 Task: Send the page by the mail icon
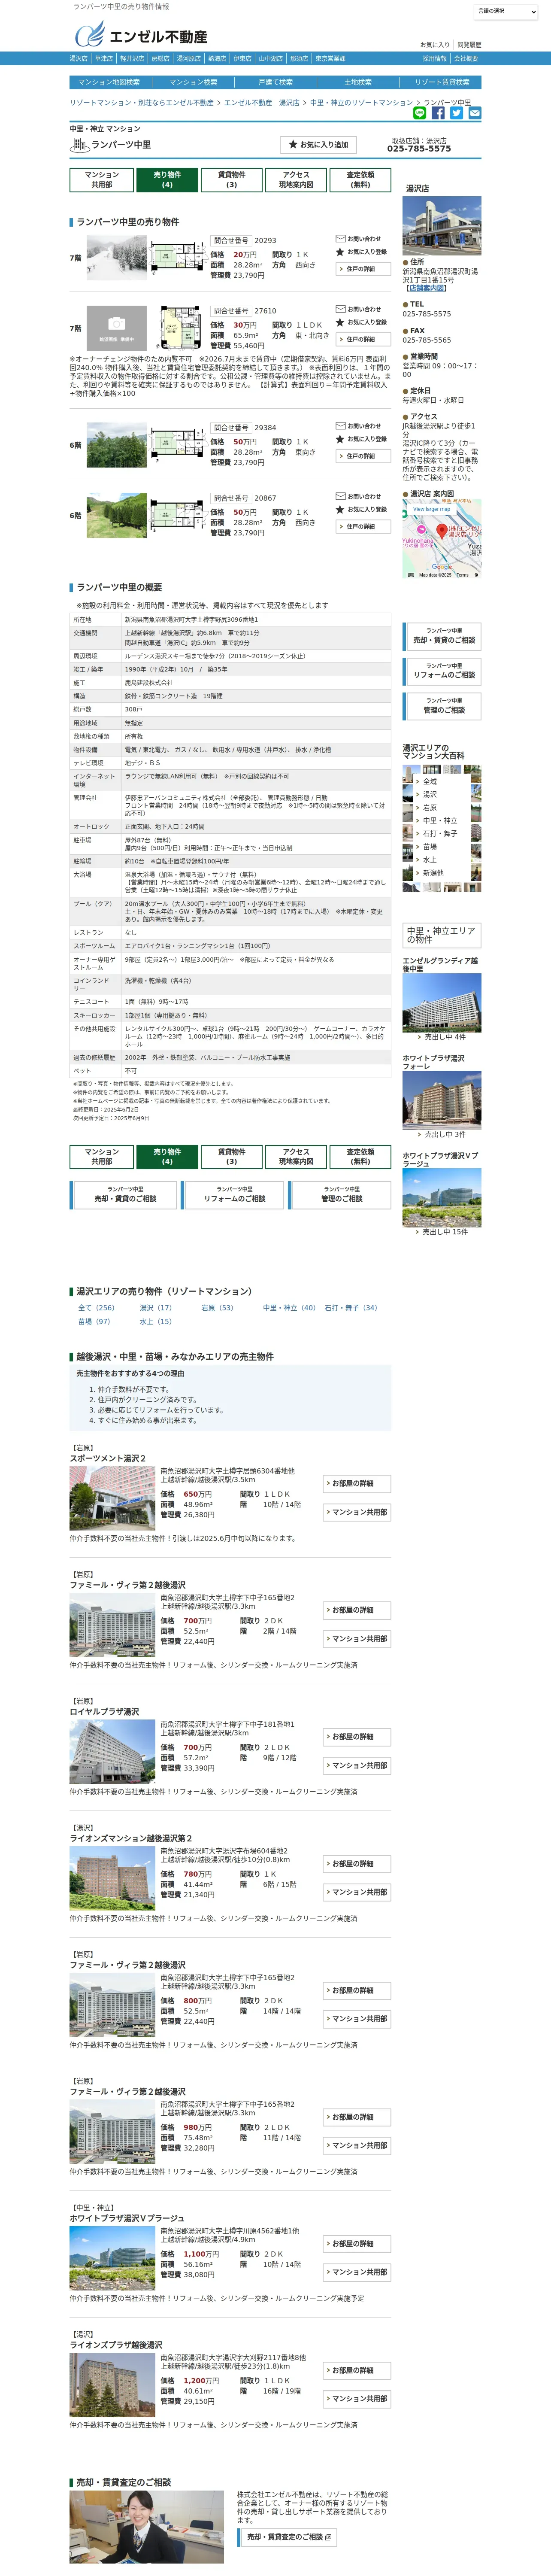(x=474, y=113)
